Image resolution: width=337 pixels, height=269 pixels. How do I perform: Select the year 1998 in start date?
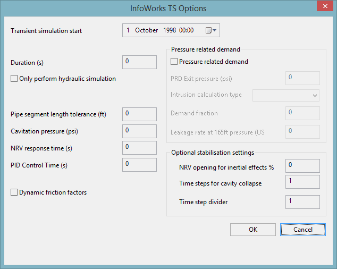pos(169,30)
